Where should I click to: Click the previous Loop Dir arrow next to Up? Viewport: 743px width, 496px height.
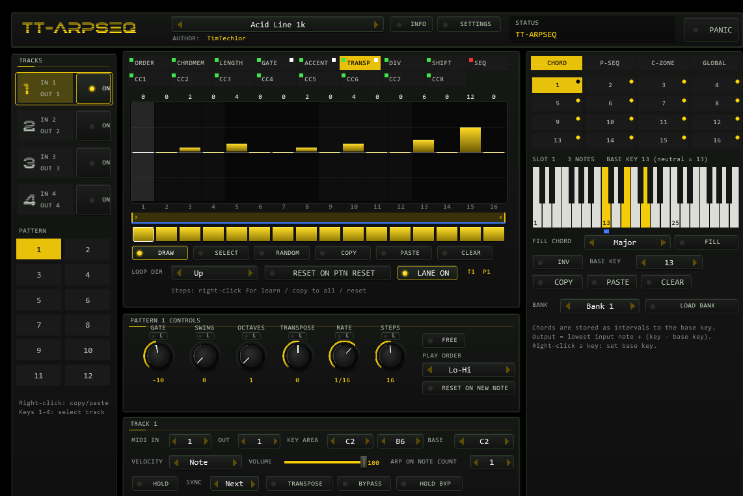[x=179, y=273]
